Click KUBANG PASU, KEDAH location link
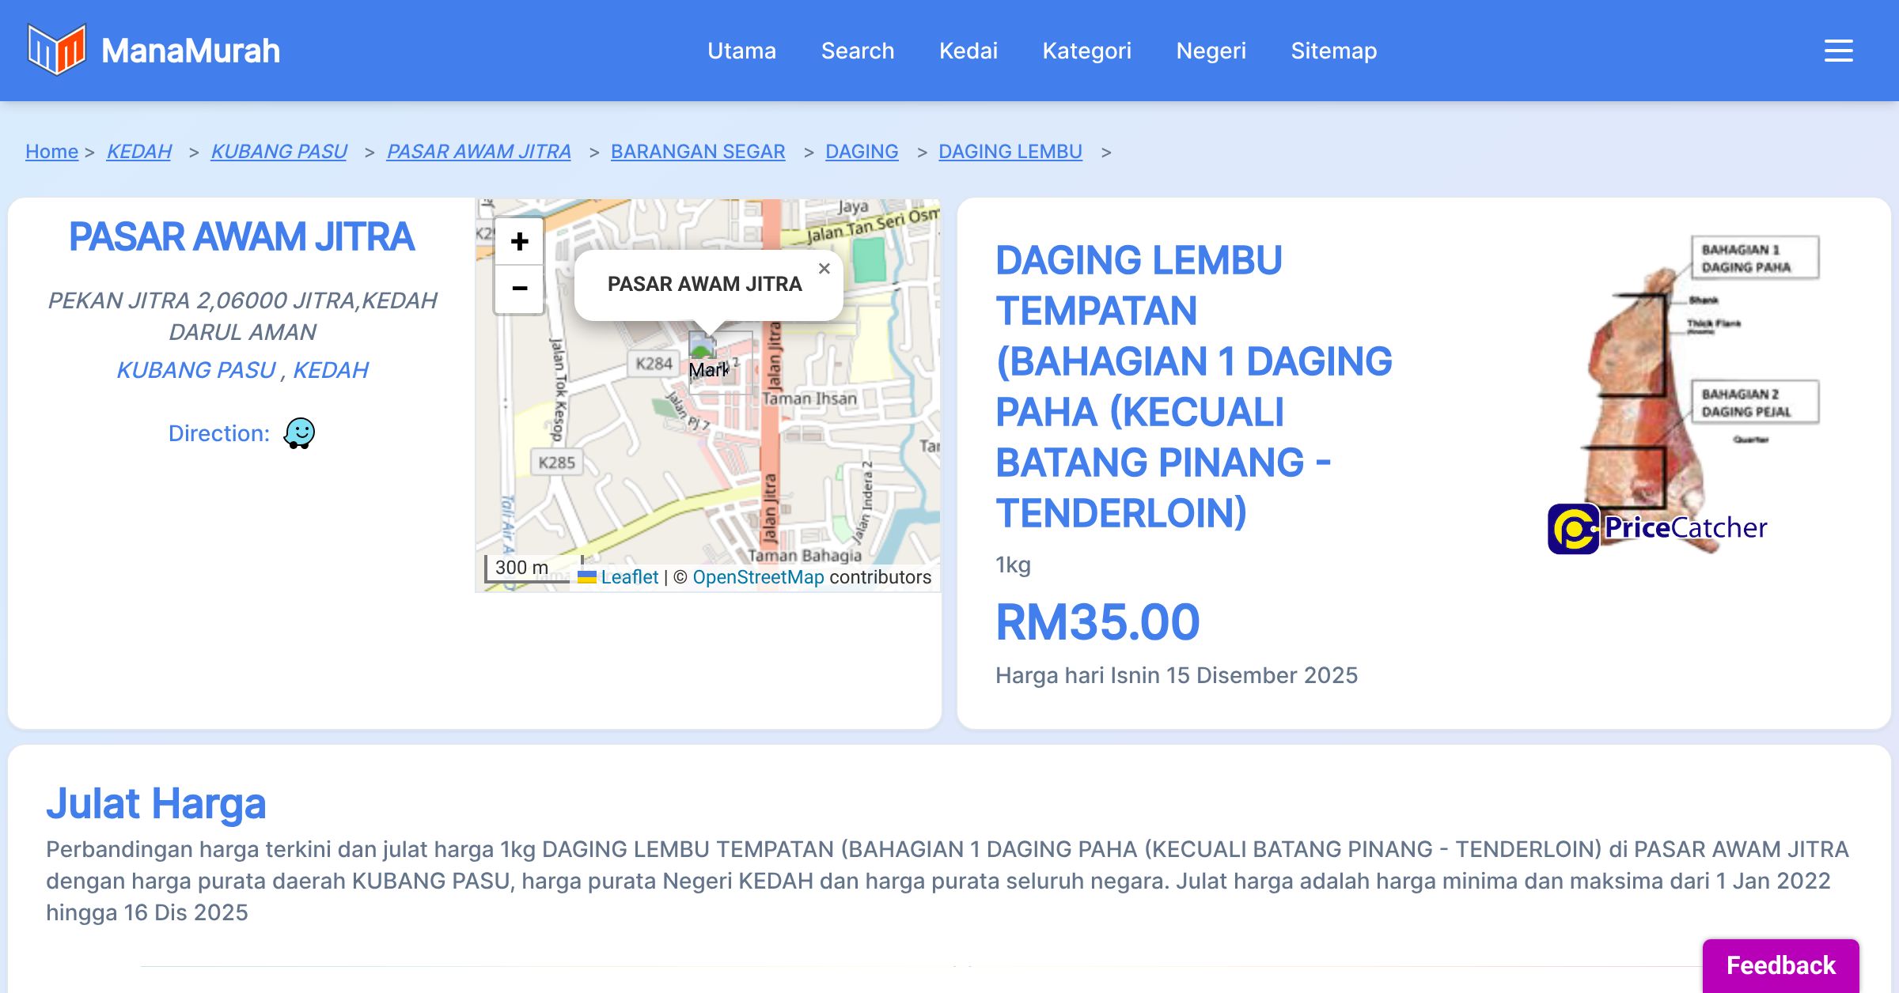Image resolution: width=1899 pixels, height=993 pixels. (242, 370)
